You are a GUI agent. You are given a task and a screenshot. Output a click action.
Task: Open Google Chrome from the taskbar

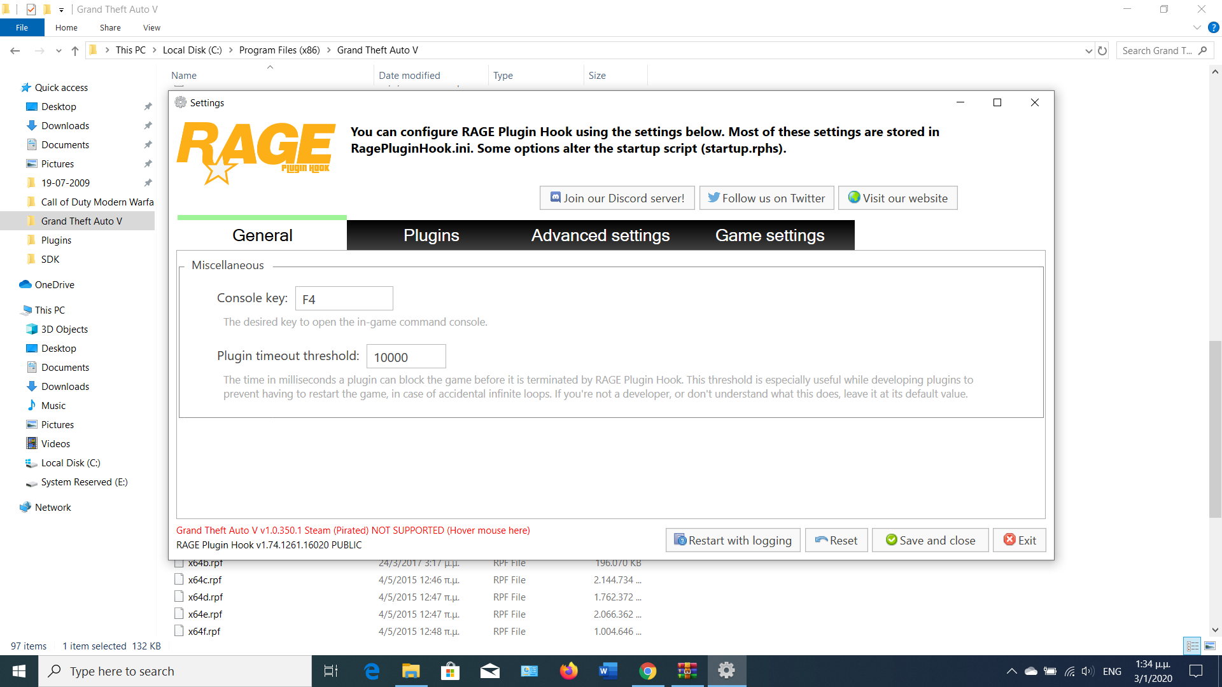647,671
